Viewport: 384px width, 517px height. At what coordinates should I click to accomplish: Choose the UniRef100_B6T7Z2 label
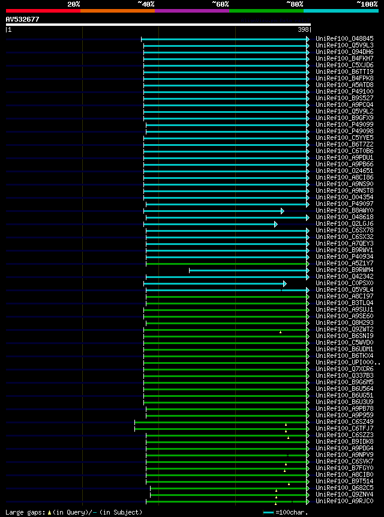[x=344, y=144]
